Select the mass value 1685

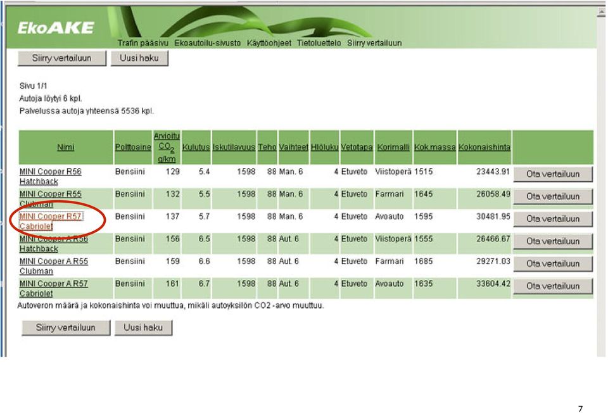click(x=424, y=261)
